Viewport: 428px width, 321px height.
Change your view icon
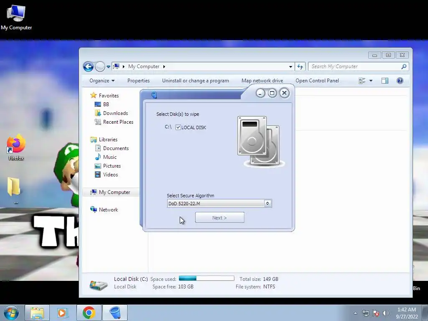pyautogui.click(x=362, y=81)
